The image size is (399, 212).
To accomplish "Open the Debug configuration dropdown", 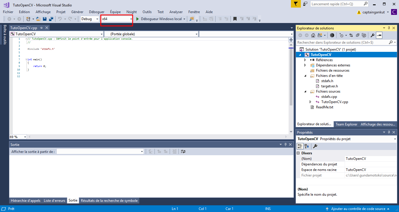I will pos(90,19).
